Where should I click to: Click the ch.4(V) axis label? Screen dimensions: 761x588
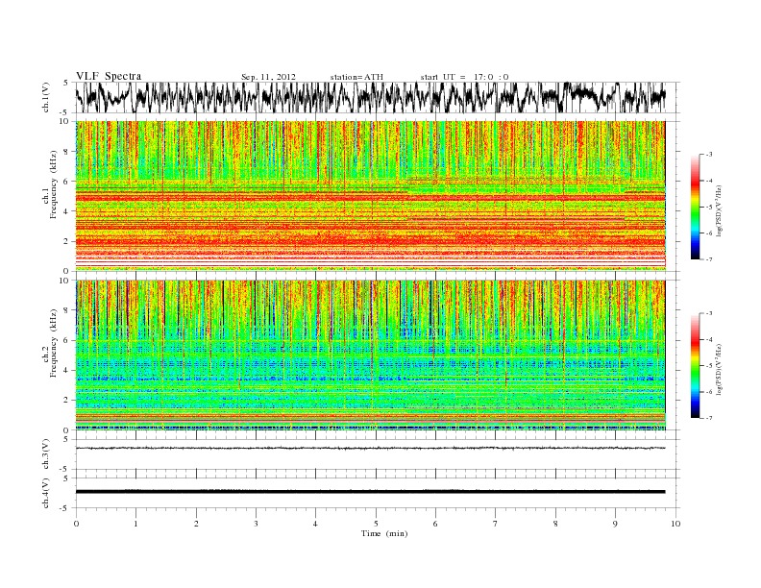coord(46,493)
